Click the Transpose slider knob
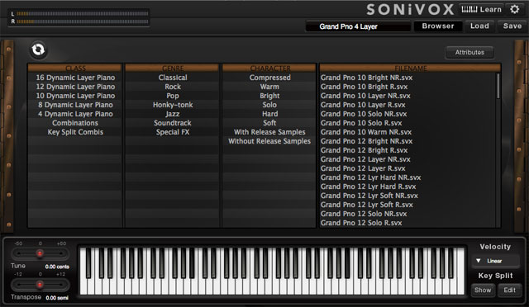 coord(40,285)
